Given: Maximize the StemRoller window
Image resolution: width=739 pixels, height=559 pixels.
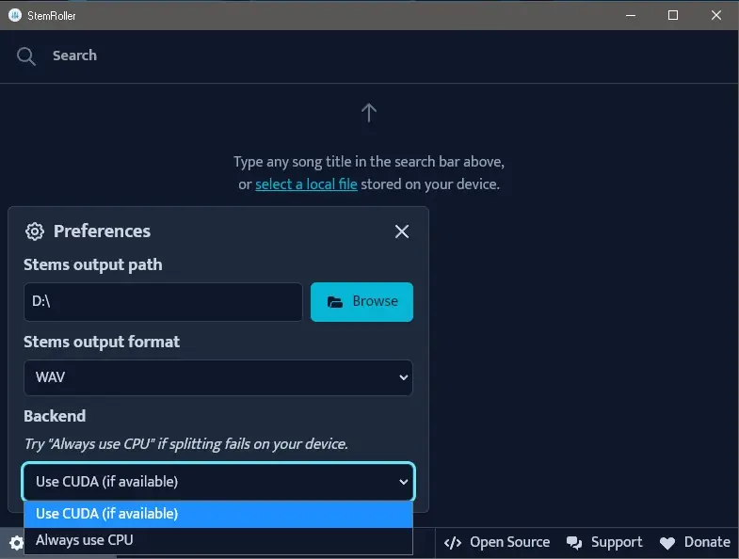Looking at the screenshot, I should coord(673,15).
